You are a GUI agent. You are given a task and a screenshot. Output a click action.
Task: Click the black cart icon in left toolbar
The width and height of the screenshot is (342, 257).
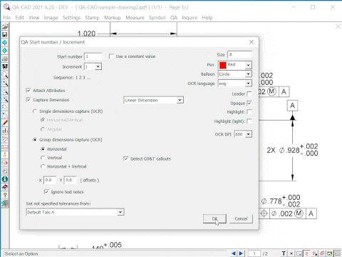coord(5,66)
